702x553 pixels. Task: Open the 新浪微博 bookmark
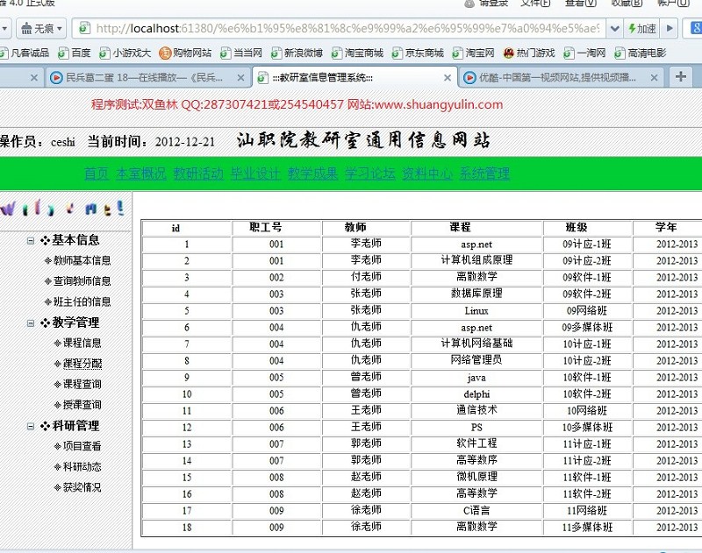tap(297, 53)
